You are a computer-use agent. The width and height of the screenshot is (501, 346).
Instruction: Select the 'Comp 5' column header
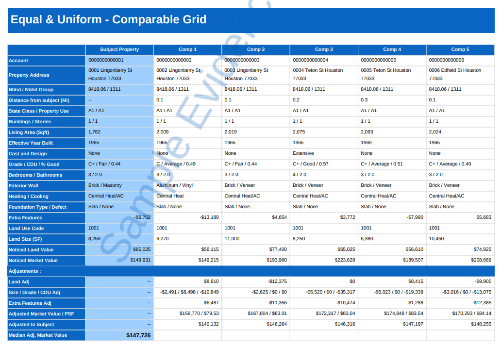[x=460, y=49]
